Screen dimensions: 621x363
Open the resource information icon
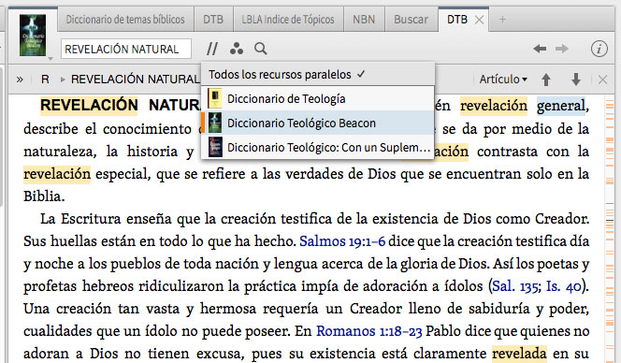point(599,50)
